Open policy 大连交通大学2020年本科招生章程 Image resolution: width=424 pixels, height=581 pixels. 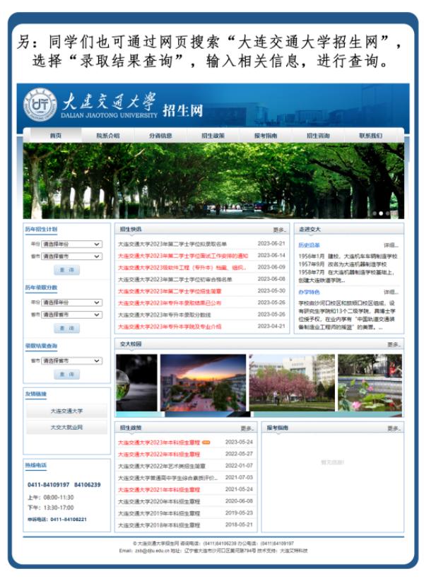click(x=159, y=502)
